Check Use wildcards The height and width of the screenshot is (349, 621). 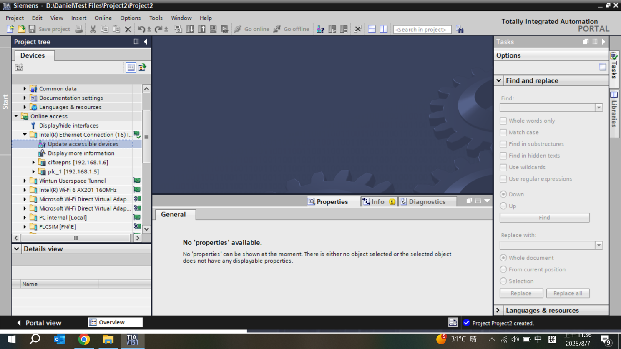(x=503, y=167)
